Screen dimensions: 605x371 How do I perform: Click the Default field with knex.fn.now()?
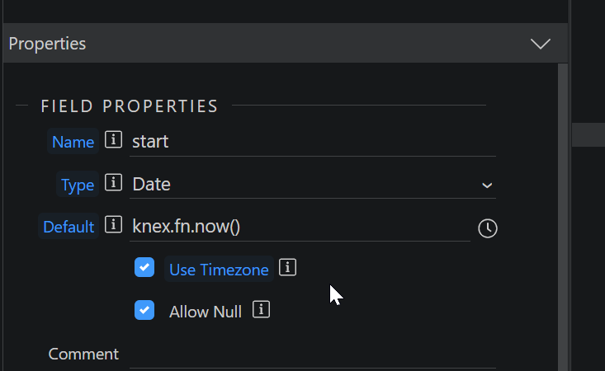[300, 227]
